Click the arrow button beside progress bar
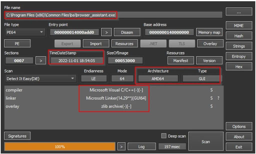The height and width of the screenshot is (154, 256). tap(121, 147)
